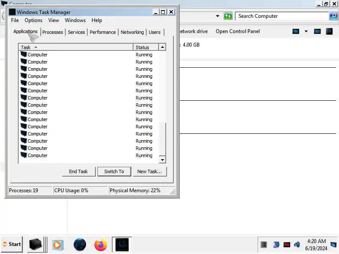Screen dimensions: 339x254
Task: Click the task list scroll-up arrow
Action: tap(162, 47)
